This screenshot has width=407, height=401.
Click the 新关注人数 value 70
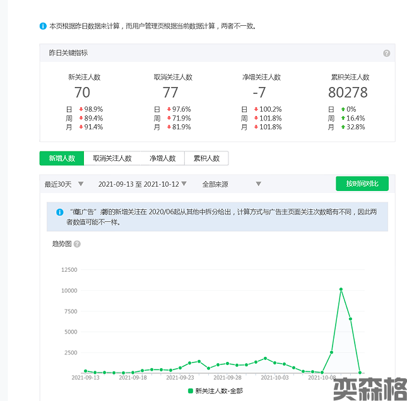pyautogui.click(x=82, y=93)
